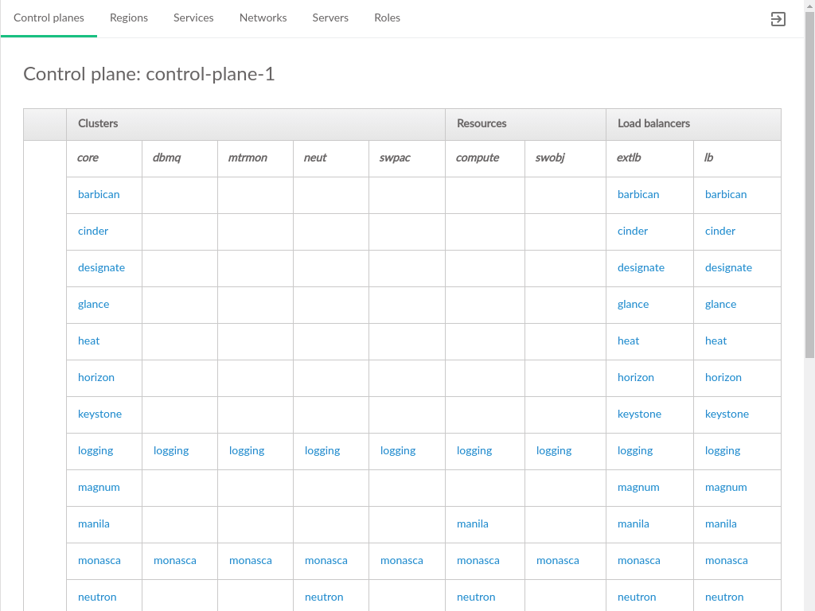
Task: Click monasca link in swobj column
Action: (557, 560)
